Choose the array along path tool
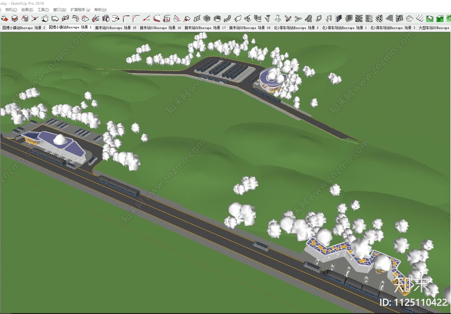This screenshot has height=314, width=451. (x=227, y=19)
